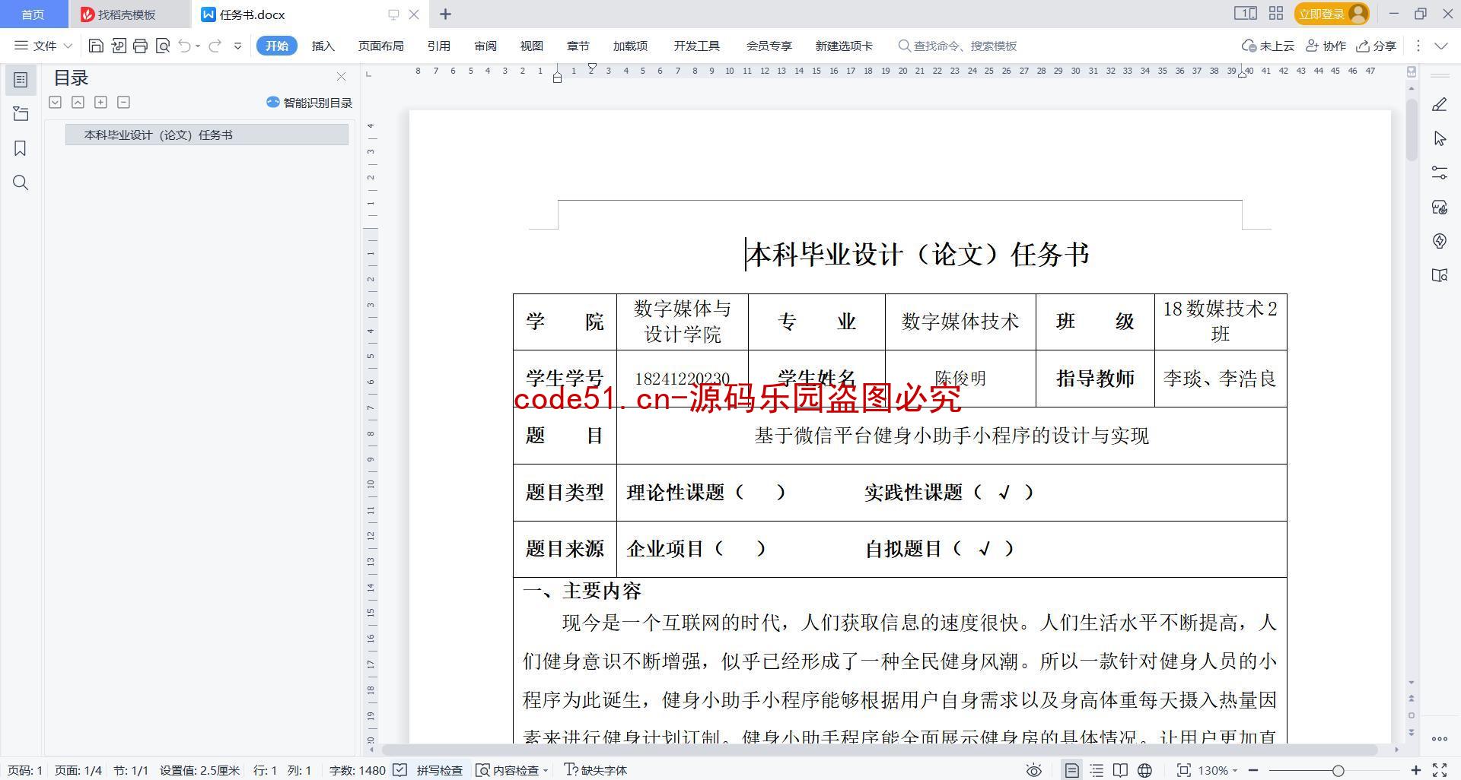Switch to outline view in status bar
Viewport: 1461px width, 780px height.
(1097, 770)
